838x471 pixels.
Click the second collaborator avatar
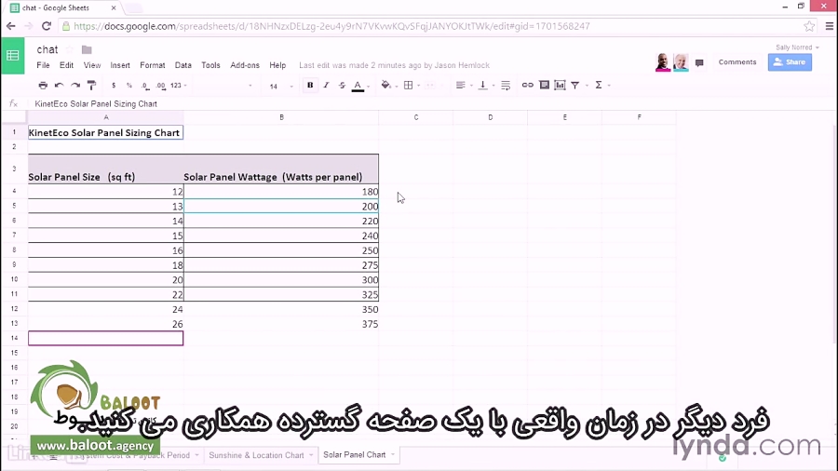[681, 62]
